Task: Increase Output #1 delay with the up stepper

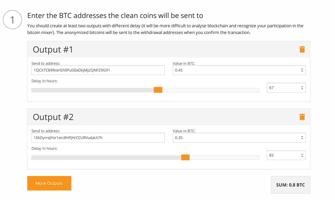Action: click(x=302, y=86)
